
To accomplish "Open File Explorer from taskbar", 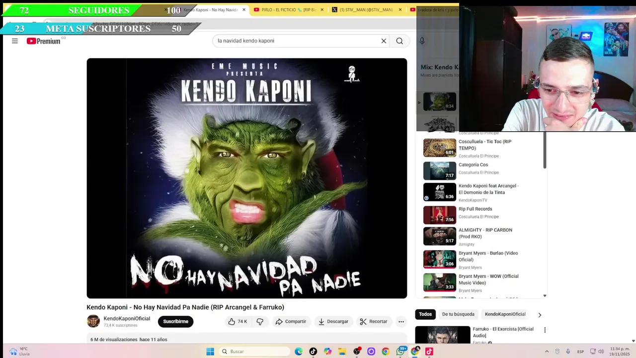I will click(x=342, y=352).
